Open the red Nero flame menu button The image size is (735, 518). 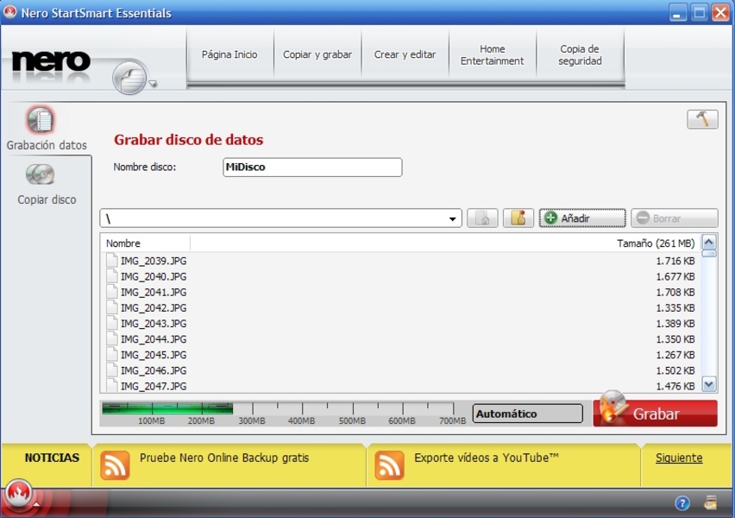(18, 493)
